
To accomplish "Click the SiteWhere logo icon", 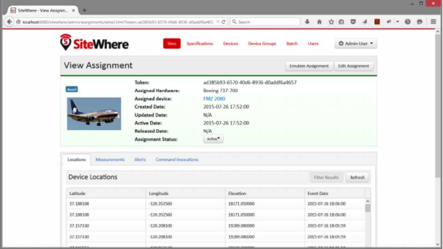I will click(x=66, y=42).
